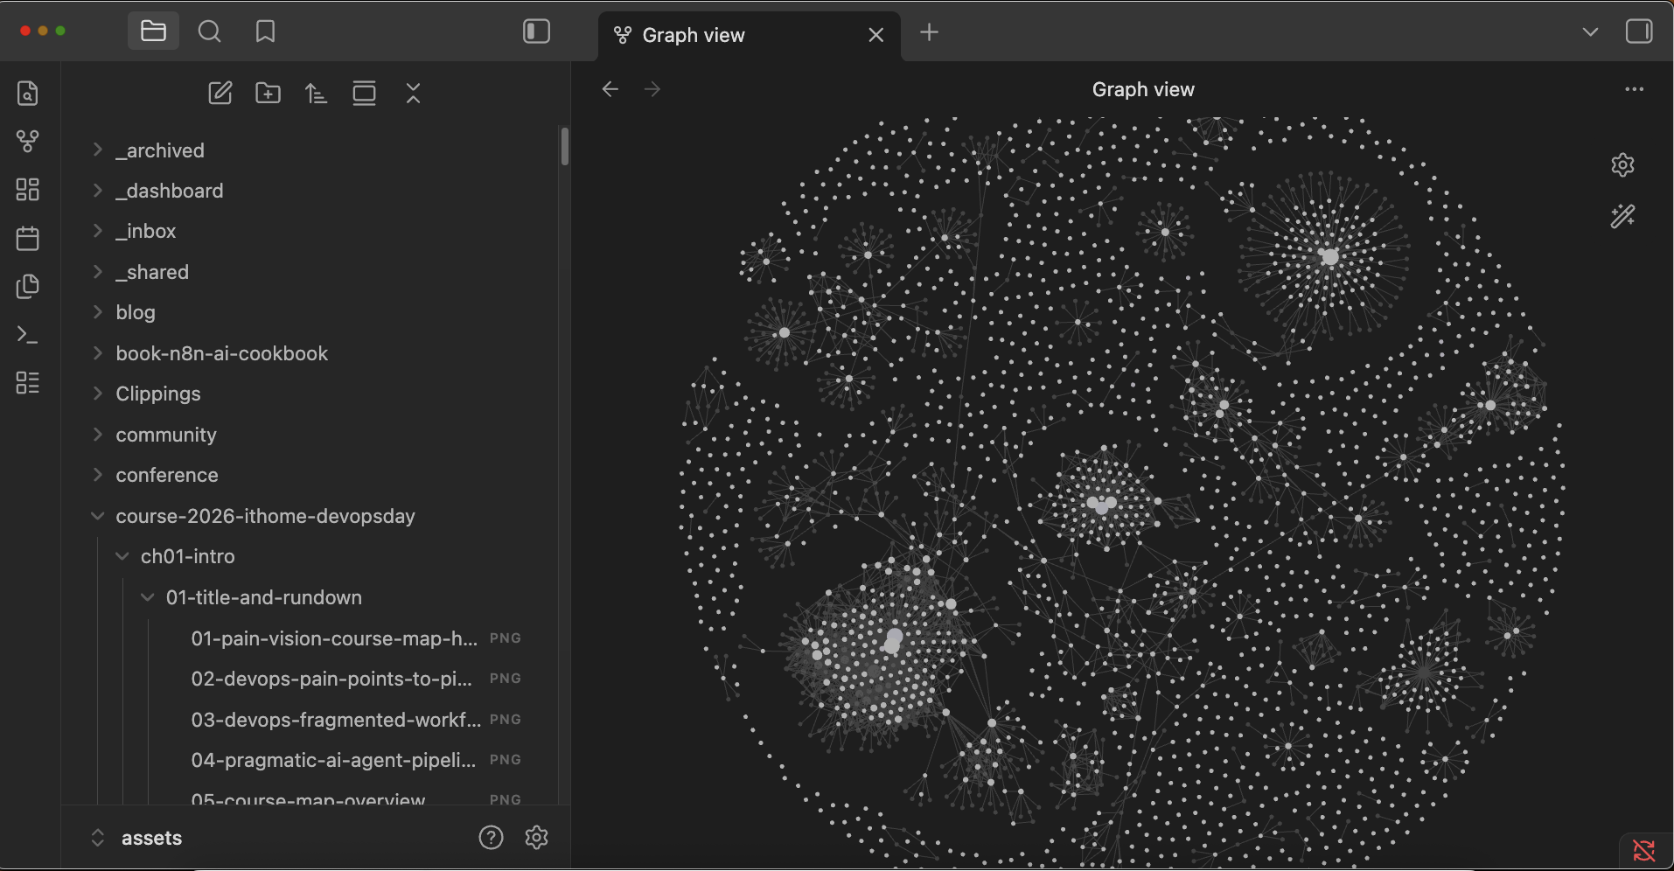Select the Graph view tab
1674x871 pixels.
click(x=749, y=35)
